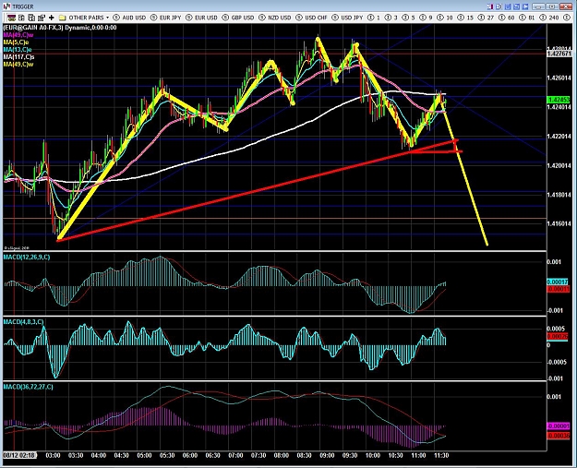Click the 11:30 time axis label
This screenshot has width=577, height=468.
[x=441, y=455]
